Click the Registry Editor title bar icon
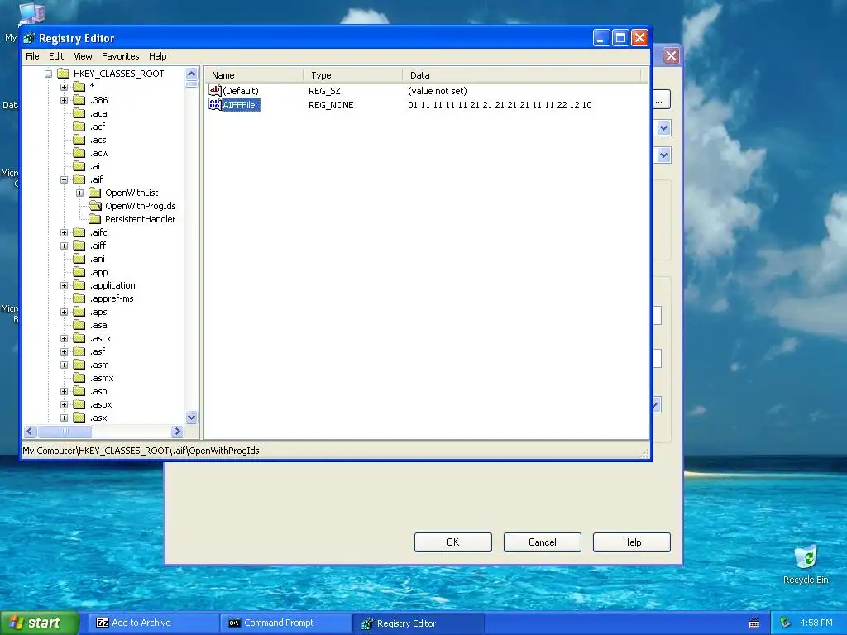847x635 pixels. click(30, 38)
